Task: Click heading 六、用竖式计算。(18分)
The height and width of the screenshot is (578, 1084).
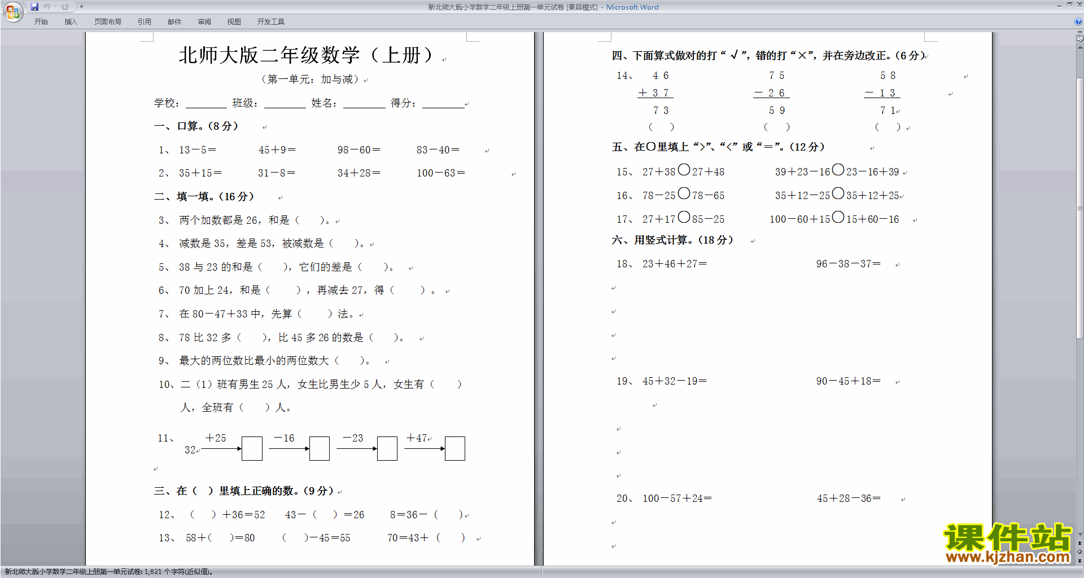Action: 672,240
